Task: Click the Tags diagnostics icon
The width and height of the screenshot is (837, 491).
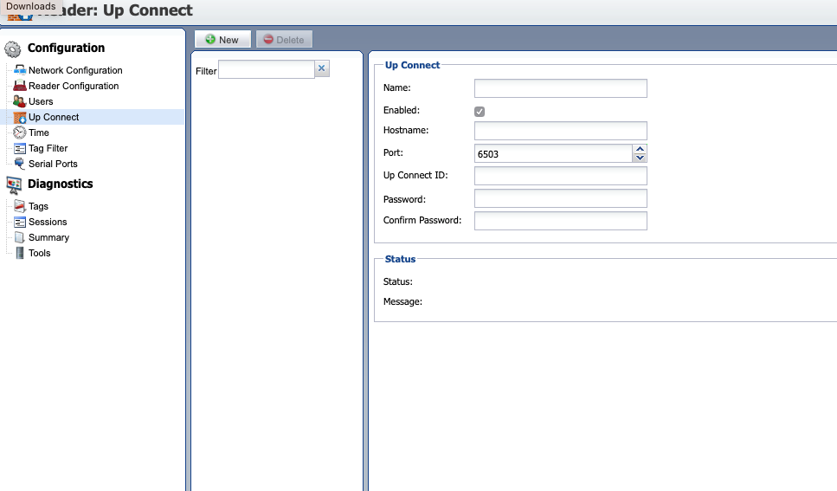Action: [x=20, y=206]
